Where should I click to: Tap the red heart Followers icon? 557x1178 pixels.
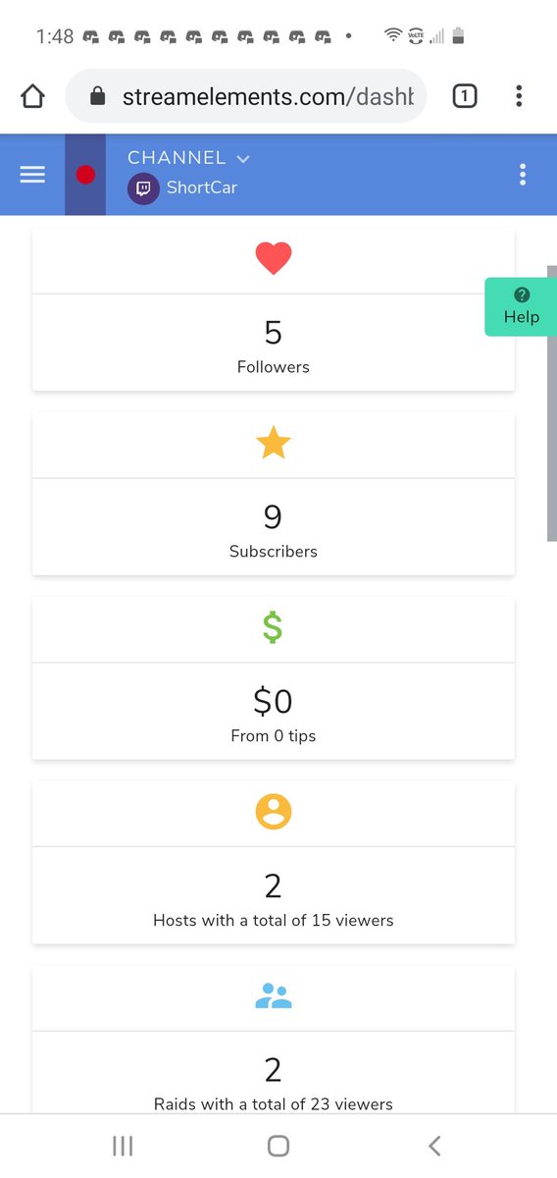pyautogui.click(x=274, y=258)
